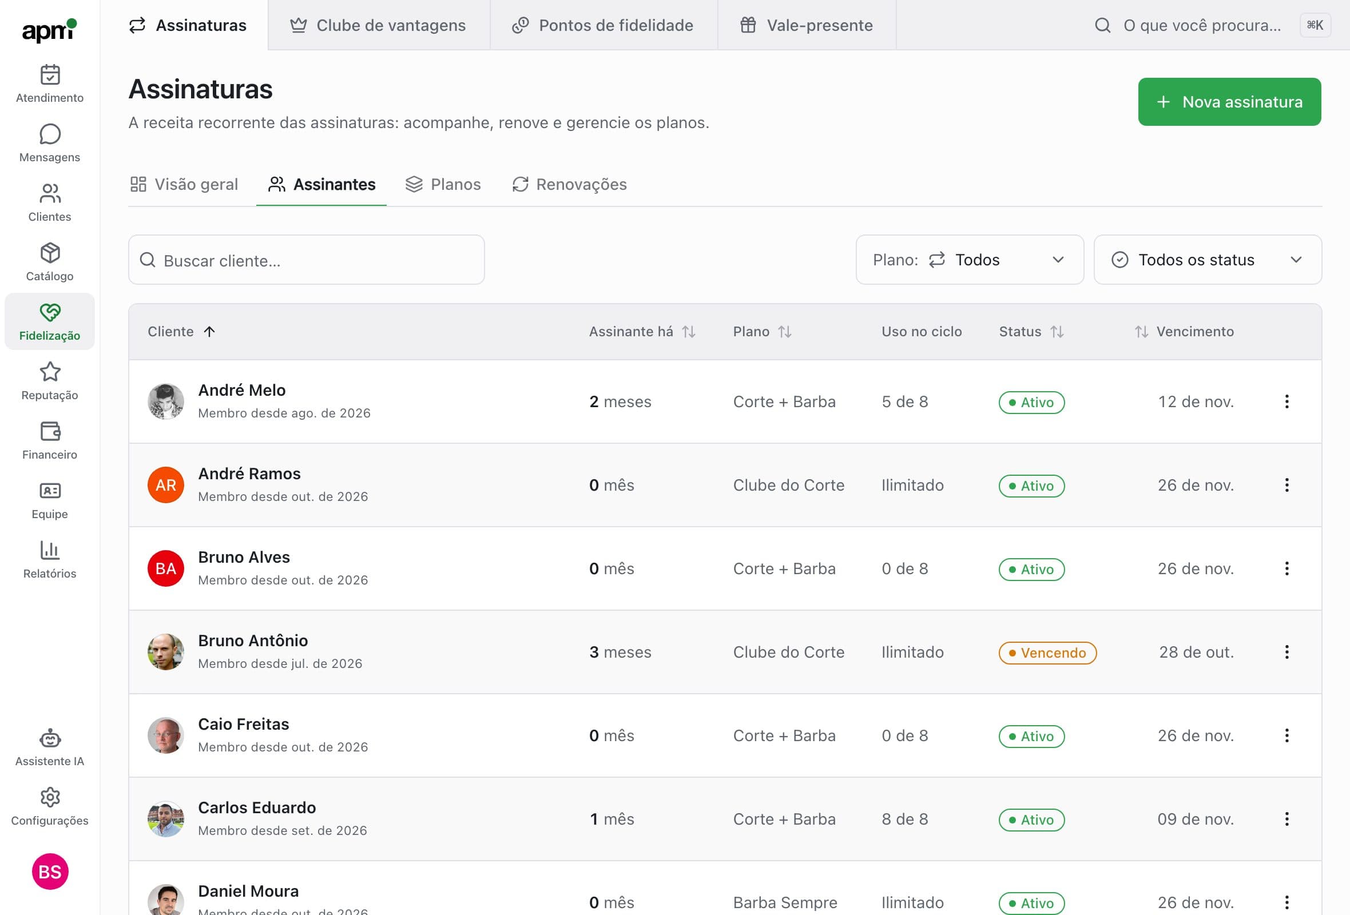Open Bruno Alves client name
Image resolution: width=1350 pixels, height=915 pixels.
pos(244,557)
